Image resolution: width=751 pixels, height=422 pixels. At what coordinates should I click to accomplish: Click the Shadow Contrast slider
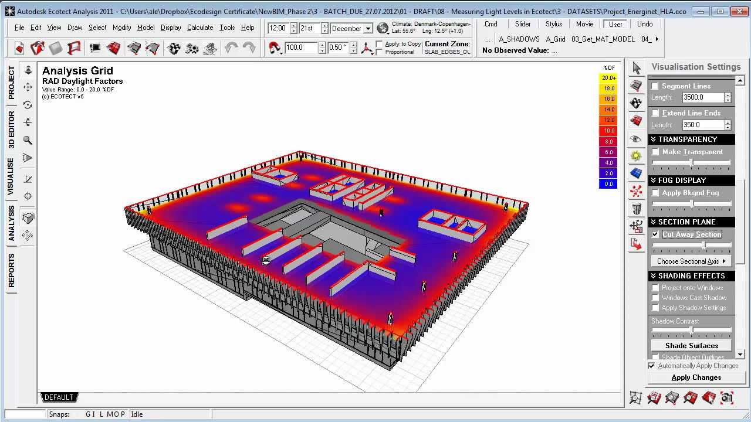[x=692, y=331]
